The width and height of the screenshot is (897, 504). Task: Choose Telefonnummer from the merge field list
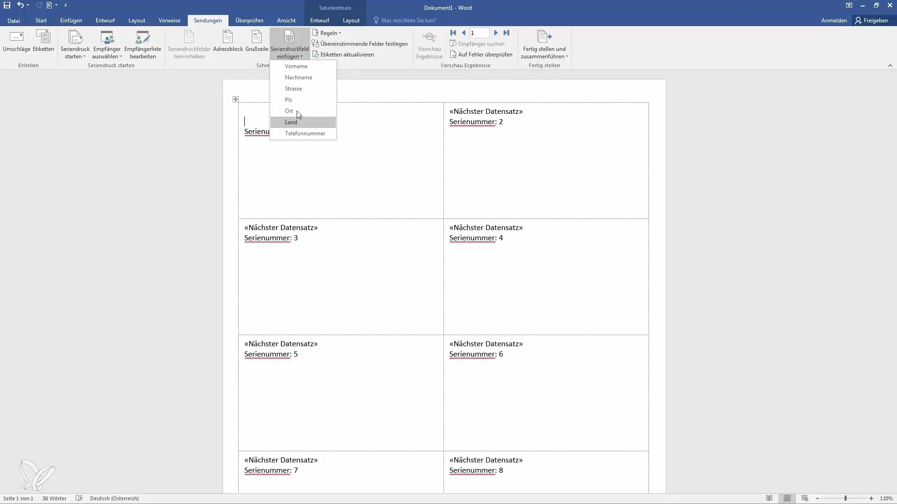[303, 133]
